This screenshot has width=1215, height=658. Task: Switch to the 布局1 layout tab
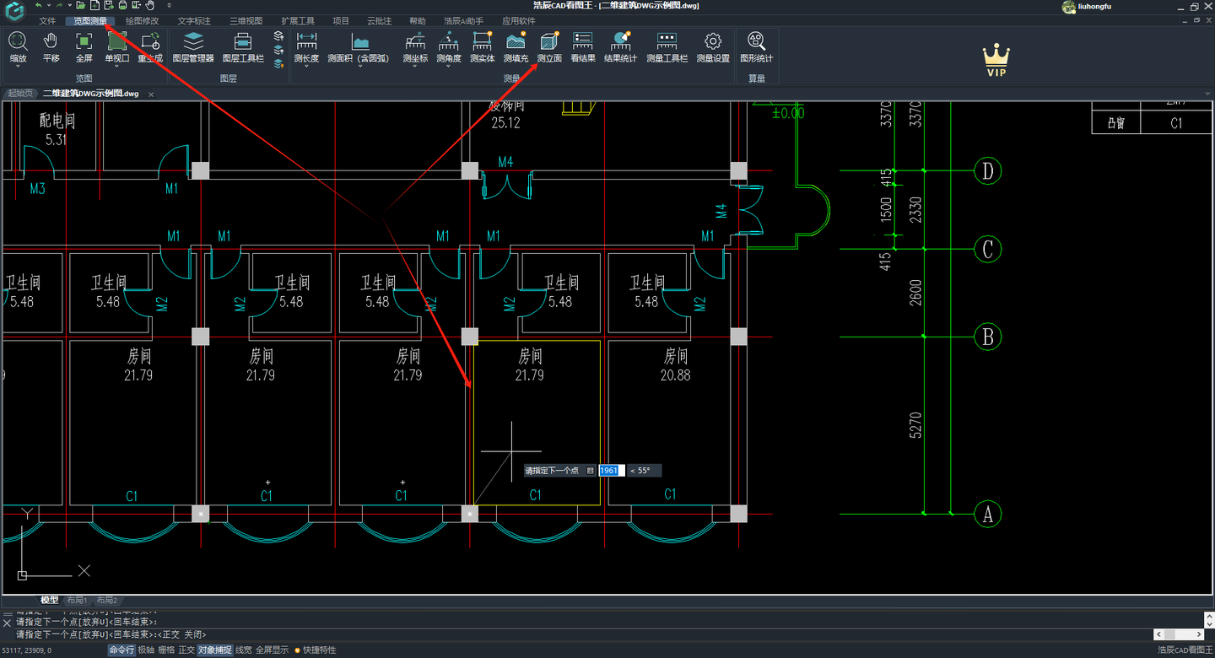point(77,600)
